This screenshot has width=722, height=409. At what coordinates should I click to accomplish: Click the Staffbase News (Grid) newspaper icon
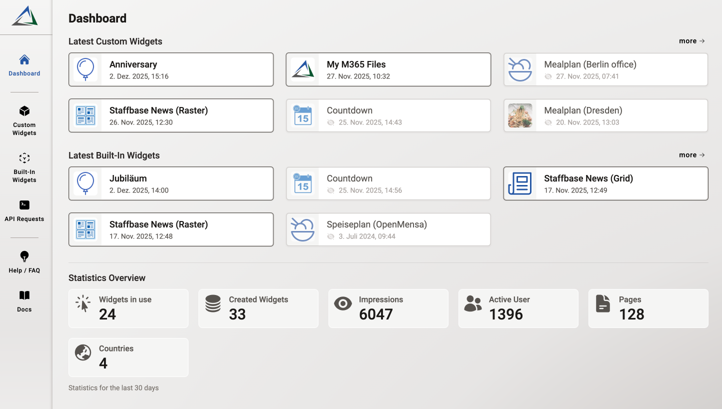(x=520, y=183)
